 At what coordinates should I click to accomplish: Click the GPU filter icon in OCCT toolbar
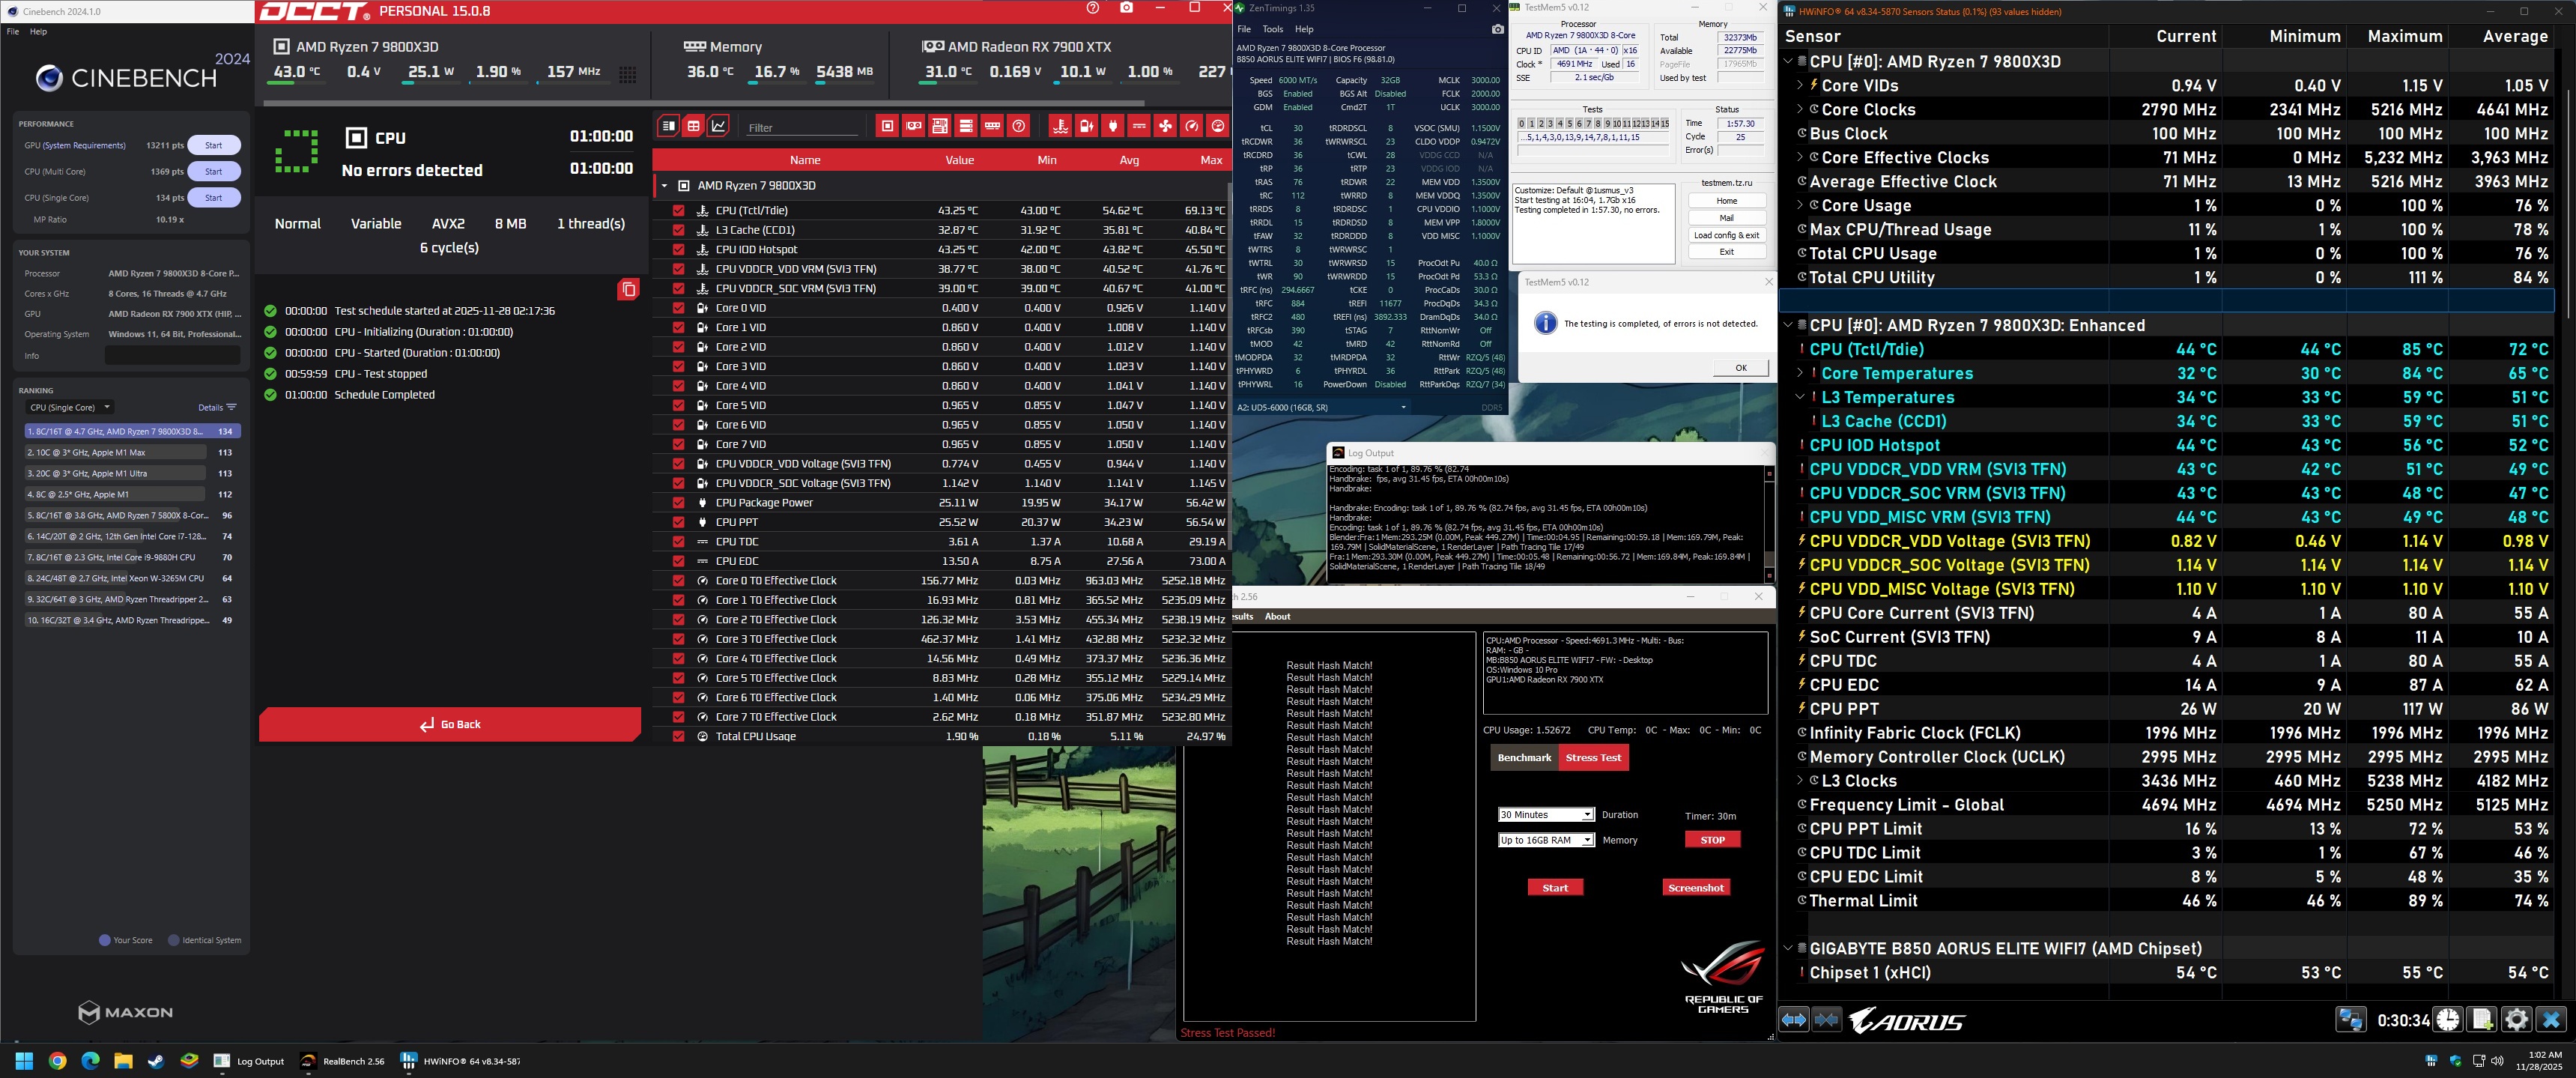point(913,126)
